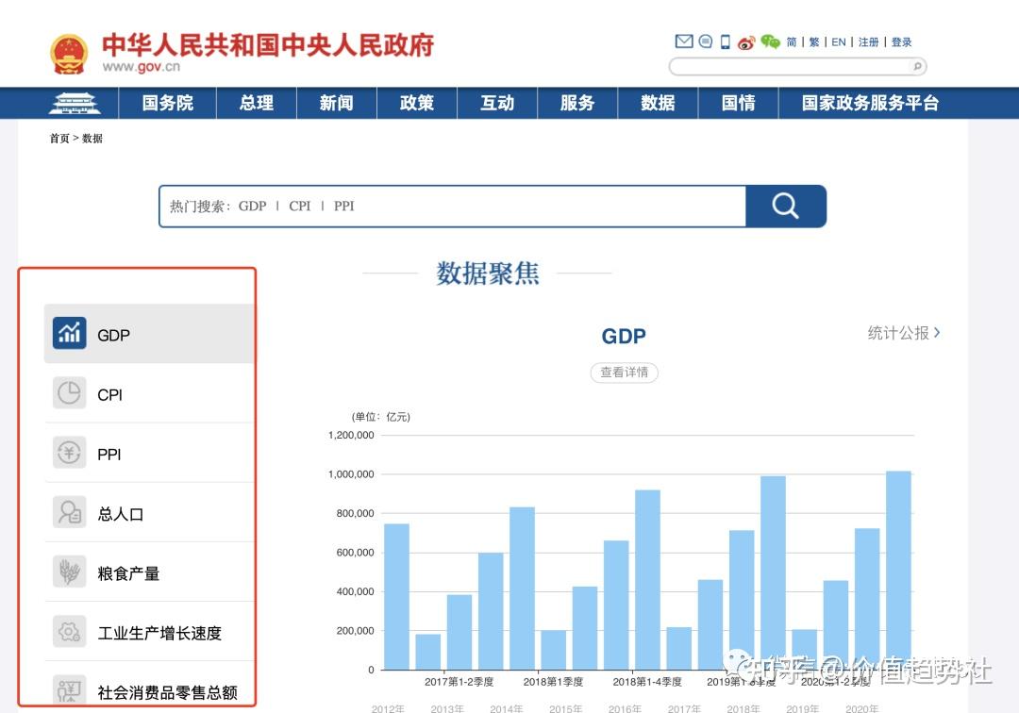Screen dimensions: 1019x713
Task: Select the 总人口 population icon
Action: pyautogui.click(x=68, y=512)
